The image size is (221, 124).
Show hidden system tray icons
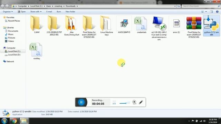pyautogui.click(x=189, y=121)
